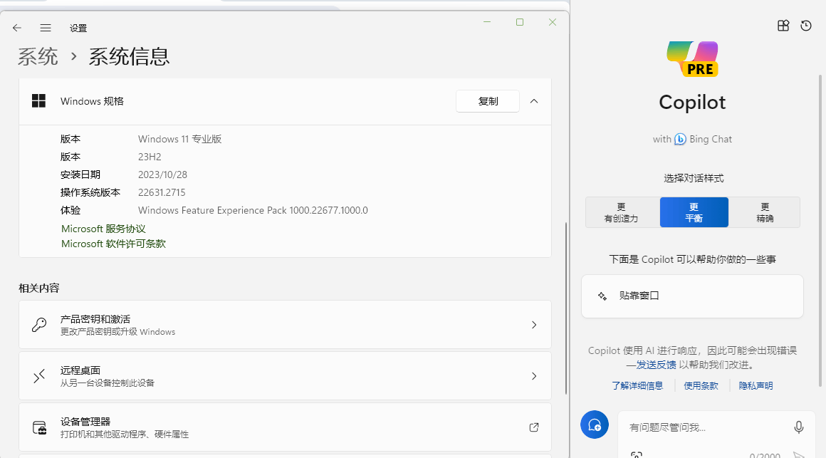
Task: Open 设备管理器 via its external link arrow
Action: tap(533, 427)
